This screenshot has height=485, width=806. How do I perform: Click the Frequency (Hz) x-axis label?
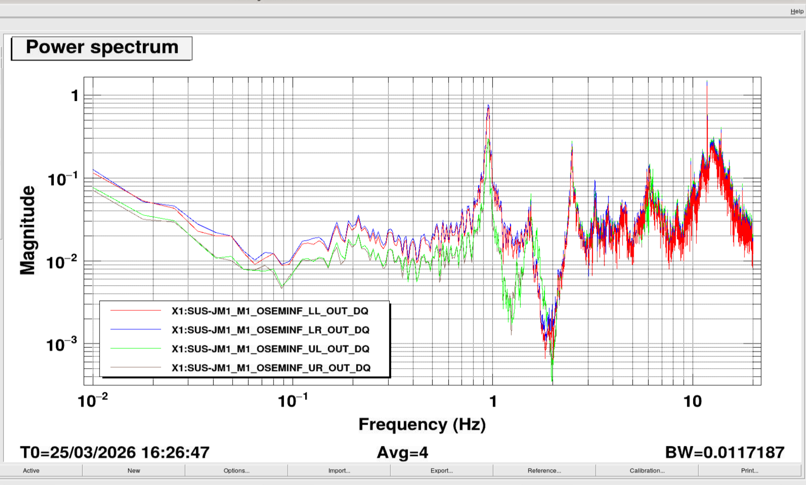[422, 425]
